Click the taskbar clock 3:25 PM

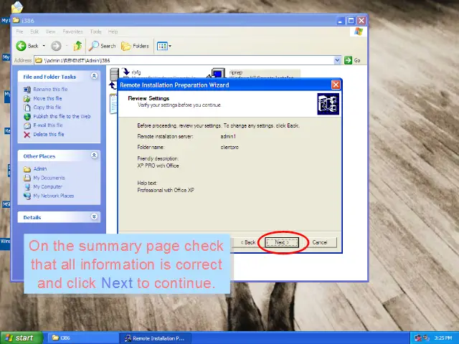[443, 338]
